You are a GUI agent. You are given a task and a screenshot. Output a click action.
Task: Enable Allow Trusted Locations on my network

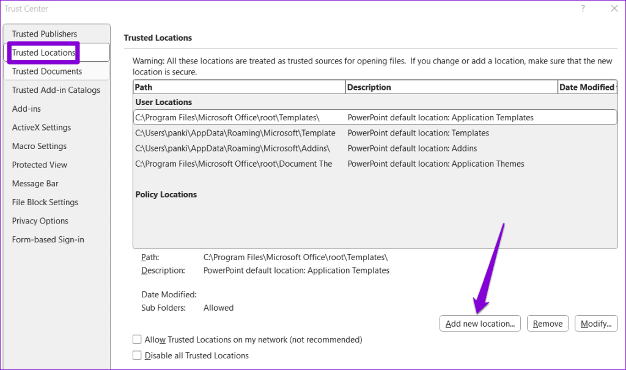click(x=137, y=339)
